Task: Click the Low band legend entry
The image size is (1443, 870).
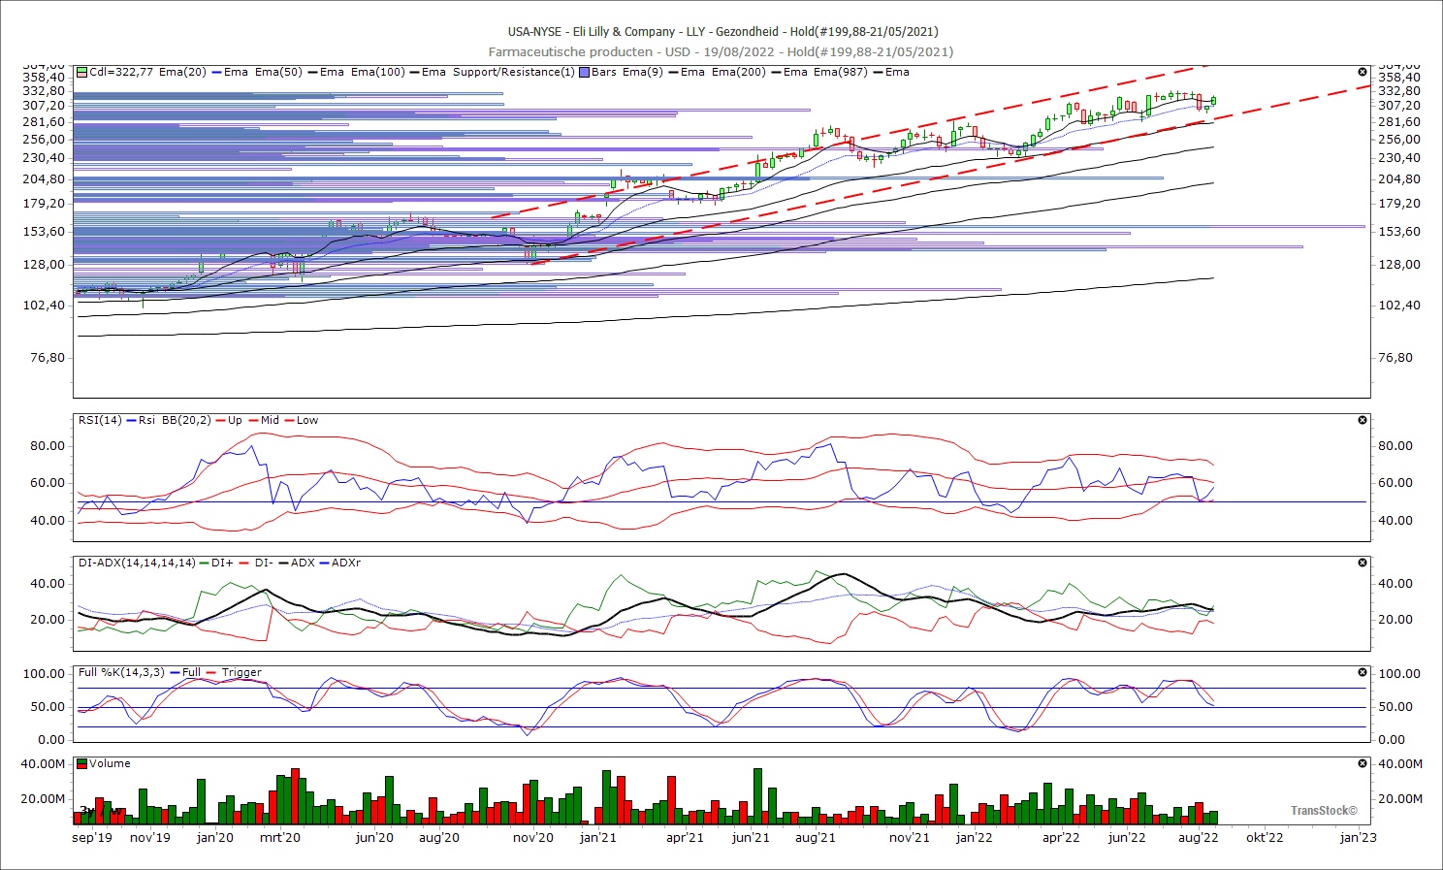Action: point(301,420)
